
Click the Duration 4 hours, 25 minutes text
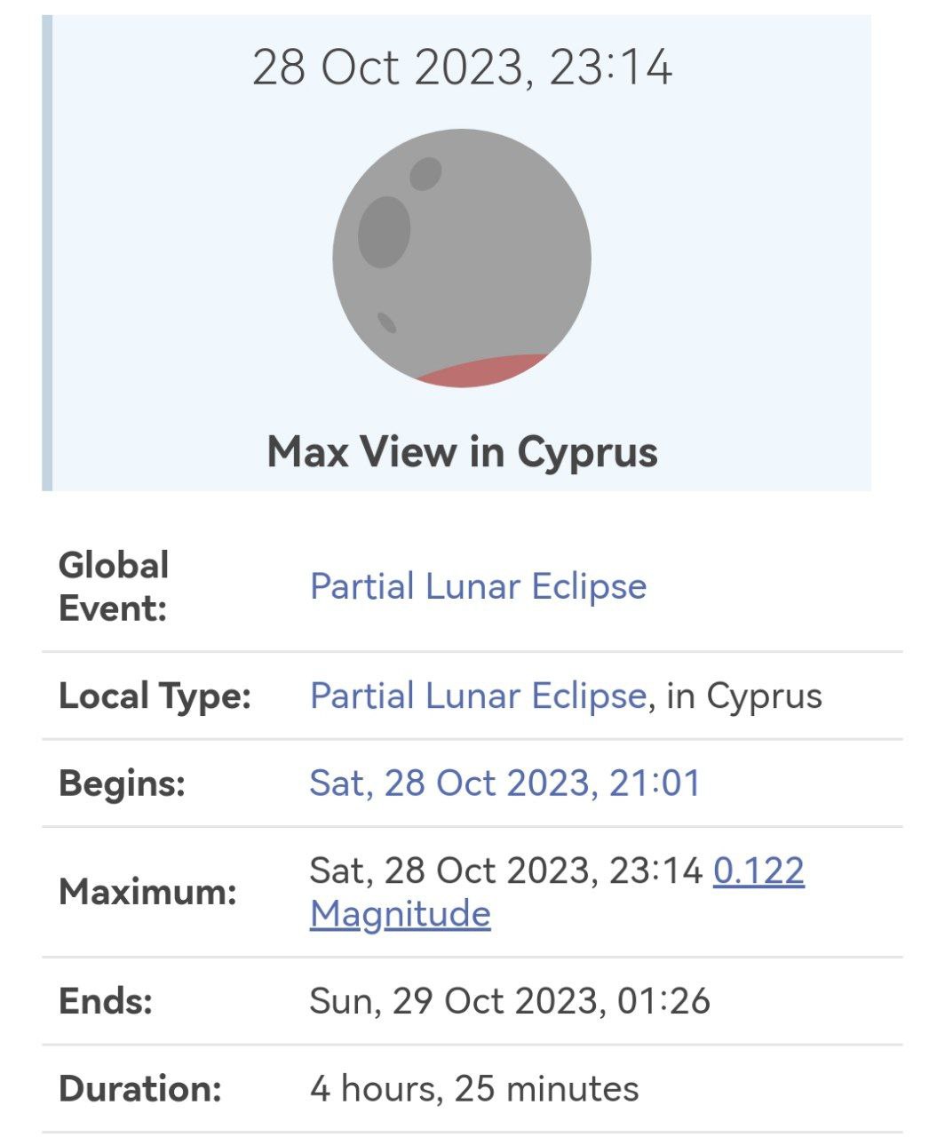tap(473, 1088)
